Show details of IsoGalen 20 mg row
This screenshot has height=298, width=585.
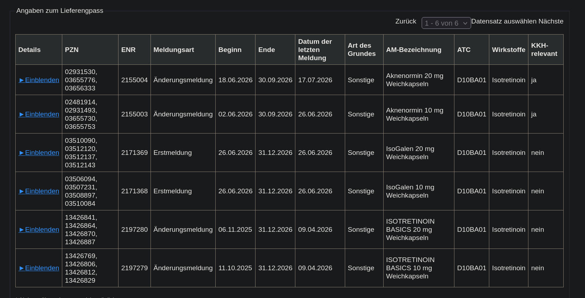point(39,153)
